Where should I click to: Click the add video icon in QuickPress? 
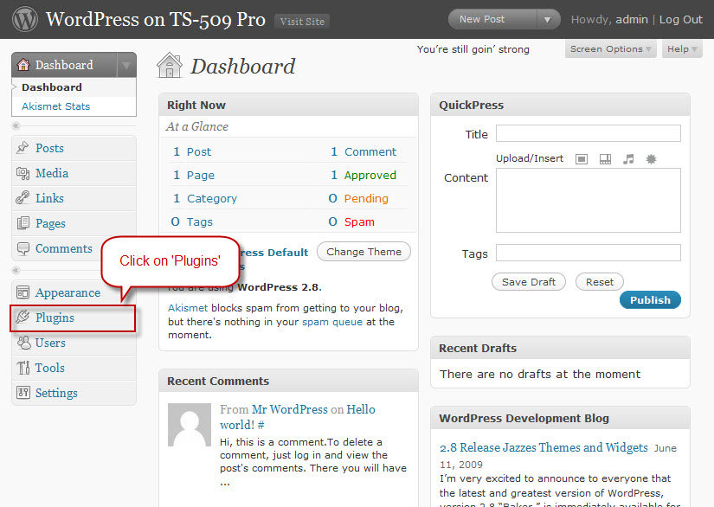[605, 159]
